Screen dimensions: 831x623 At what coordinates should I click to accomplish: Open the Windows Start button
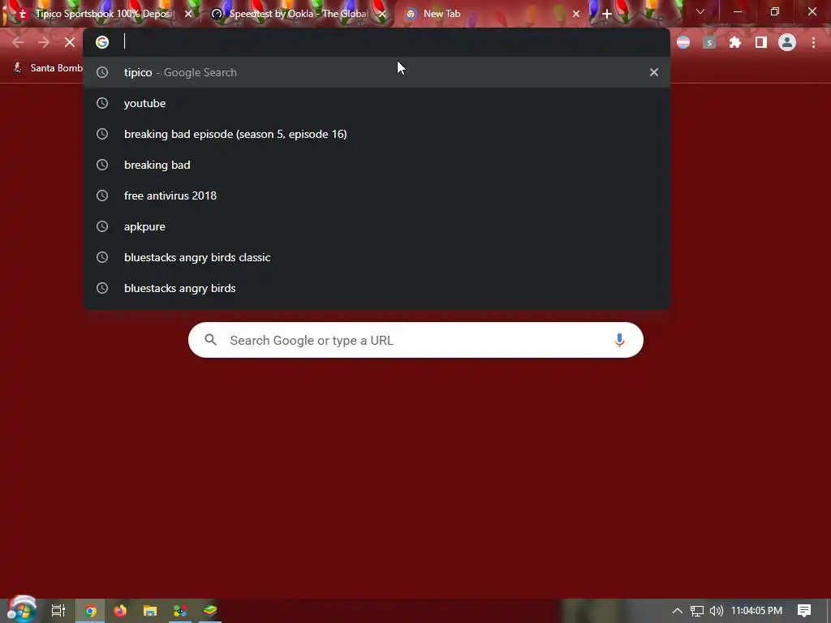point(21,610)
